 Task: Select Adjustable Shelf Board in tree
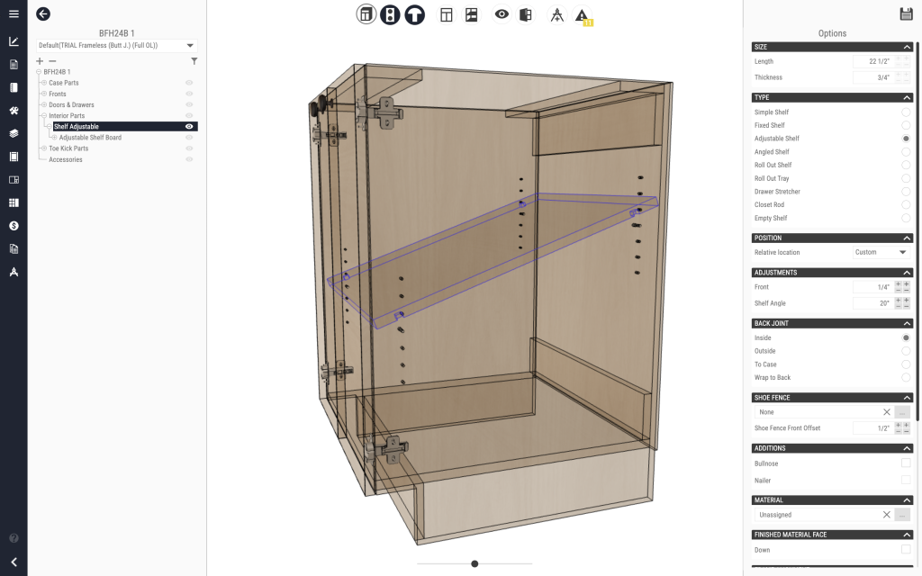90,138
